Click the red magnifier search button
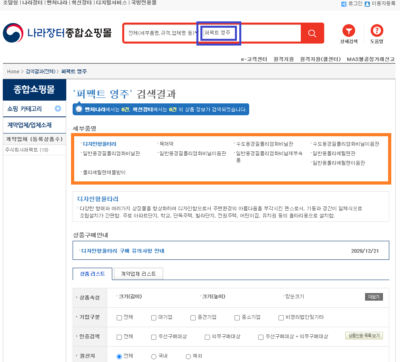The width and height of the screenshot is (400, 362). 312,33
